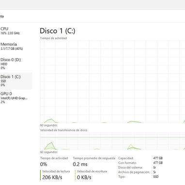Click the Disco 1 (C:) heading

click(58, 31)
